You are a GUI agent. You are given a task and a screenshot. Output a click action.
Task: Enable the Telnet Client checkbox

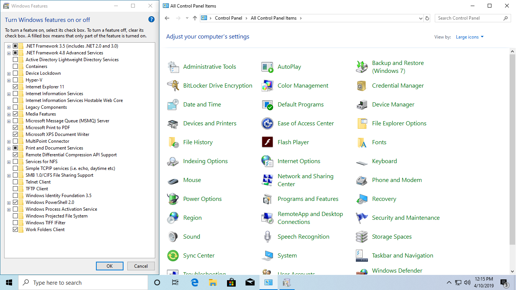pyautogui.click(x=15, y=182)
